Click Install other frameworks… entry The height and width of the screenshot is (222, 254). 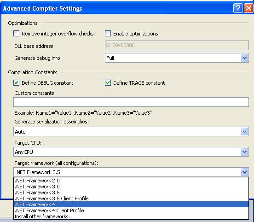pos(131,216)
